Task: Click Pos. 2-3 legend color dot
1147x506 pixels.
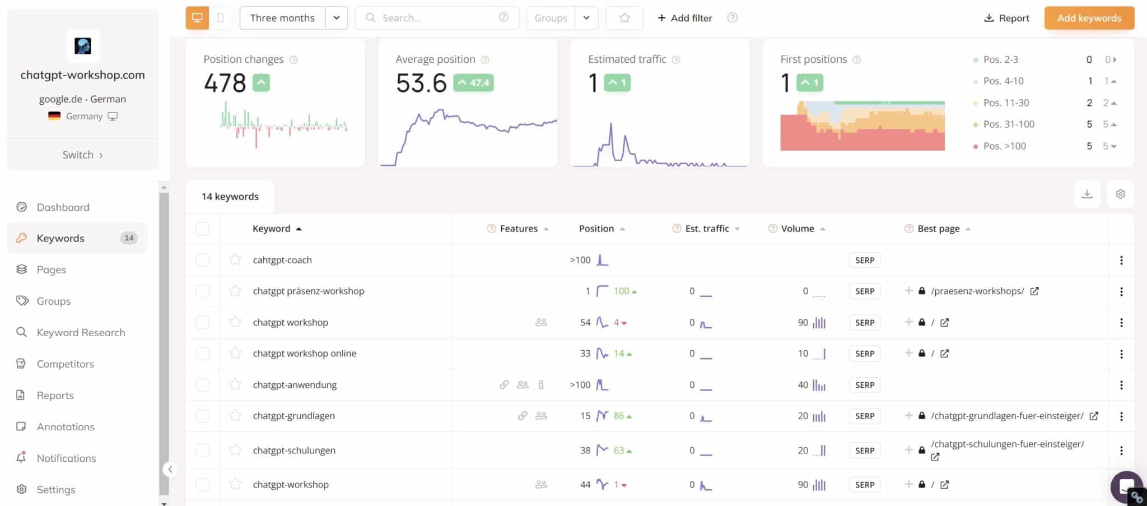Action: (x=976, y=60)
